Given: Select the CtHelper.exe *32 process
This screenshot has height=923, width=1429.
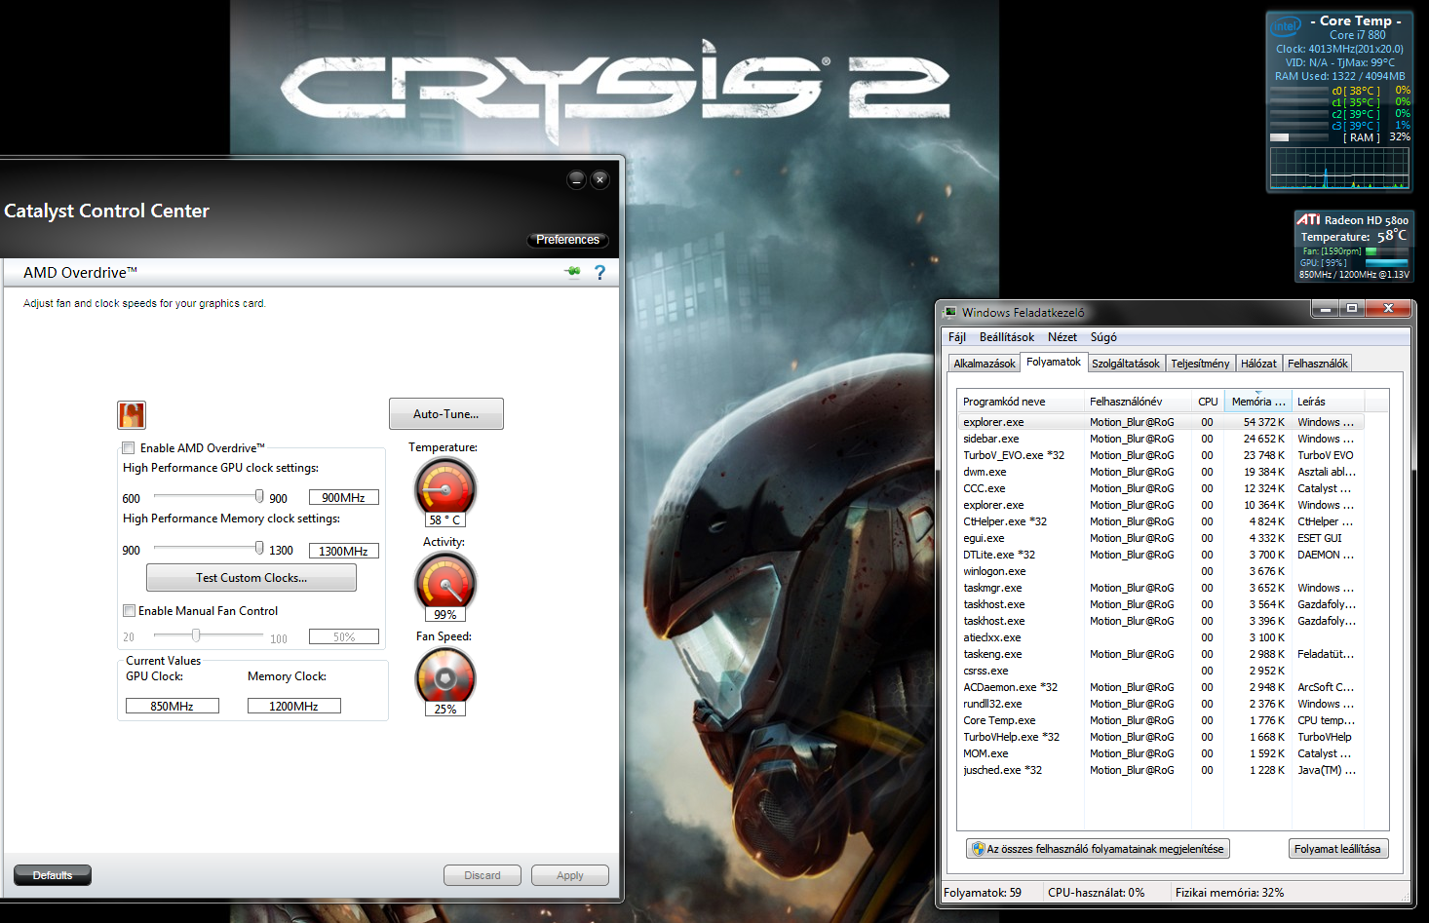Looking at the screenshot, I should 1161,521.
